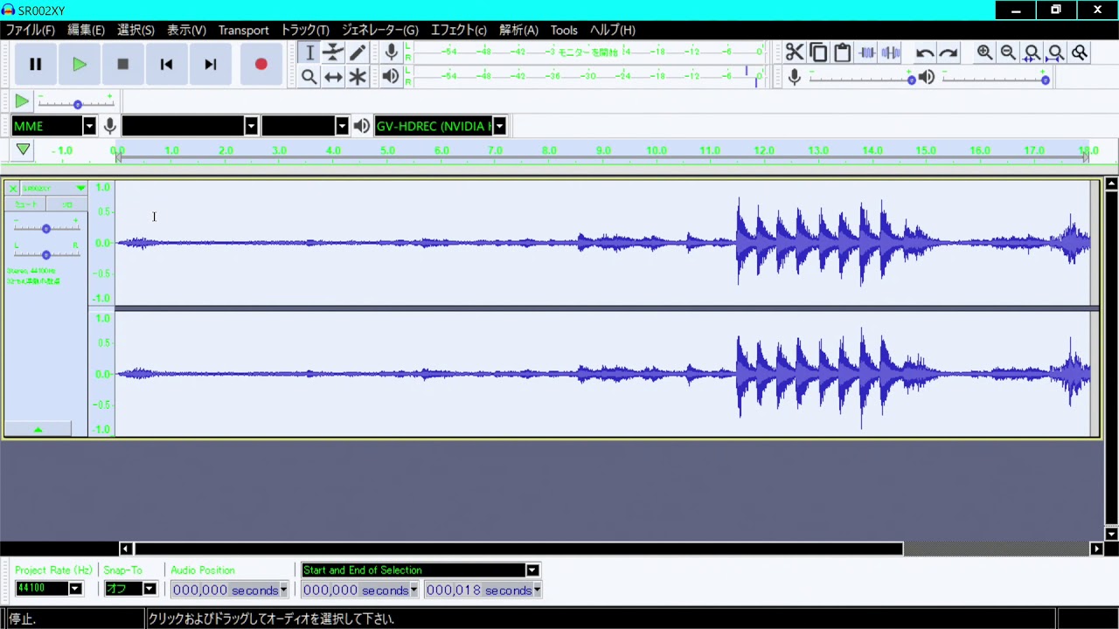Start playback with the green Play button
This screenshot has height=629, width=1119.
pos(80,64)
